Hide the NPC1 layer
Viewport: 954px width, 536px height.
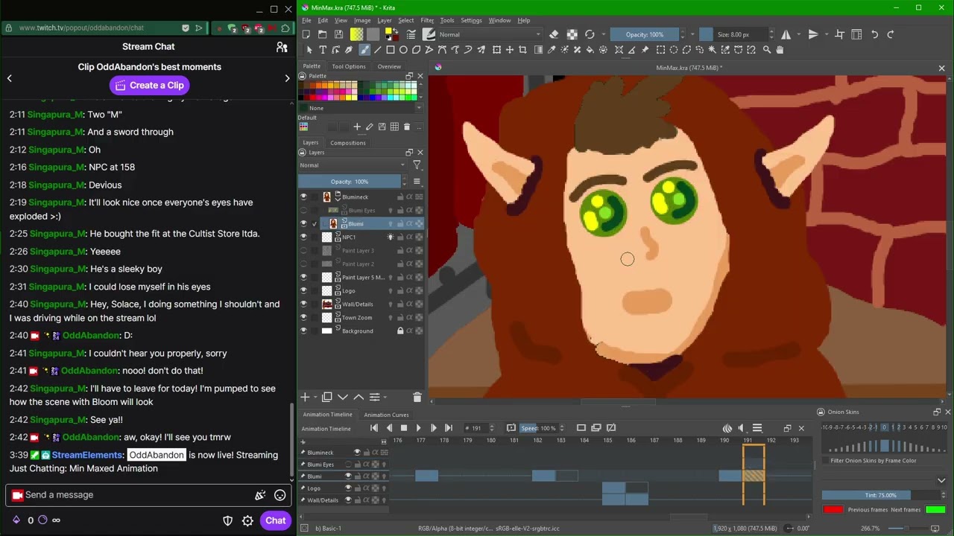point(303,237)
